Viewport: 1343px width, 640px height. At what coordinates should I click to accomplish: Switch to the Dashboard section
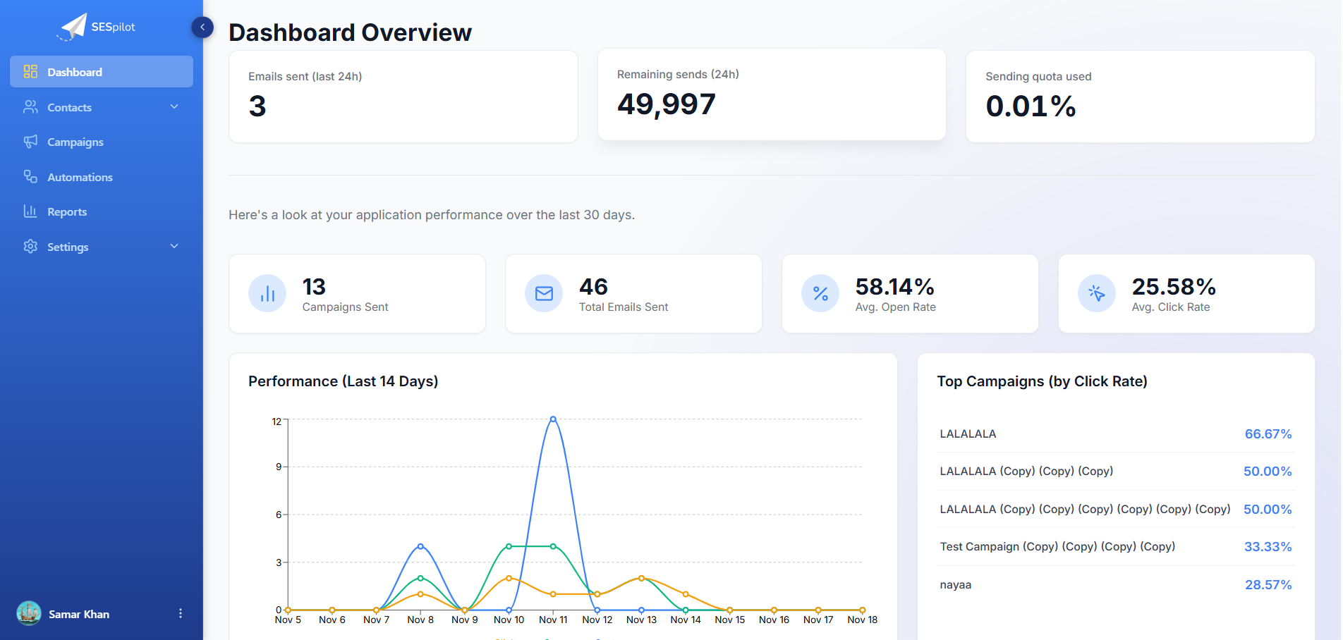[75, 71]
